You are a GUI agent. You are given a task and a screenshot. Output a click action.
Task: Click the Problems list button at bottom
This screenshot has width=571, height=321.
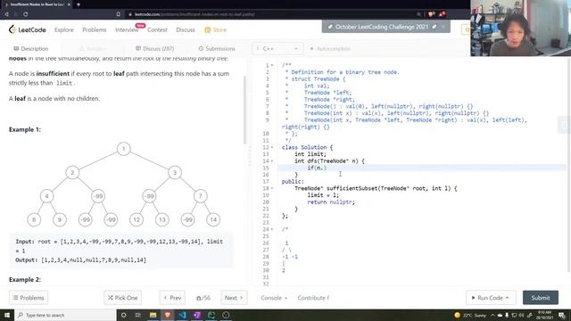click(x=29, y=298)
